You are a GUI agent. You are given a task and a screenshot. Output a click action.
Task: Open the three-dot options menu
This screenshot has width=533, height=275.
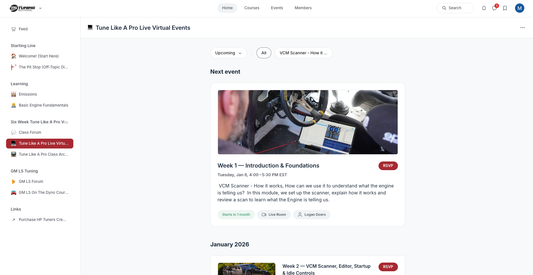pyautogui.click(x=522, y=28)
